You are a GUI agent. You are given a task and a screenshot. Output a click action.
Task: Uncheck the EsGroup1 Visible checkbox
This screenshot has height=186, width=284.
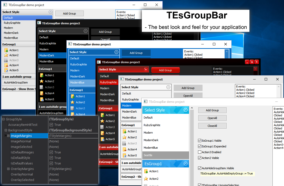[200, 141]
